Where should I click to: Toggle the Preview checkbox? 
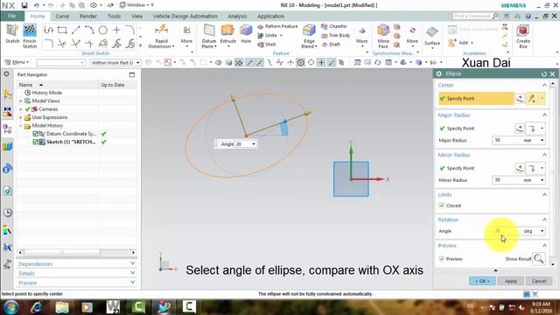click(442, 259)
